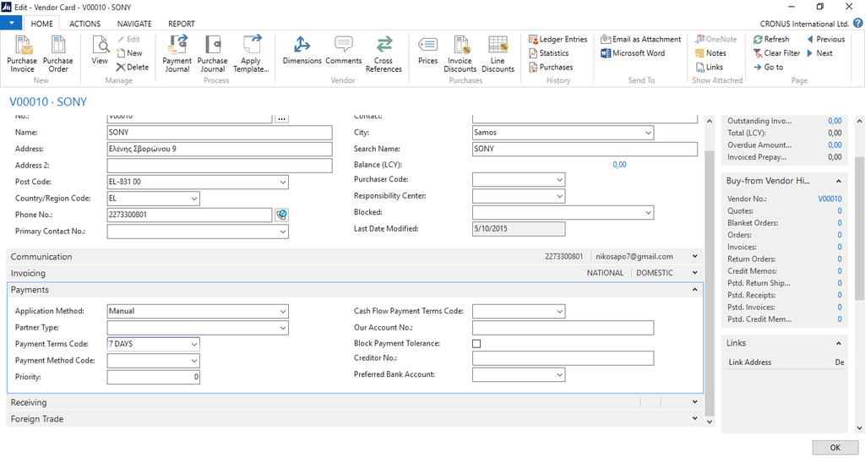Viewport: 865px width, 458px height.
Task: Apply Template to vendor
Action: [251, 54]
